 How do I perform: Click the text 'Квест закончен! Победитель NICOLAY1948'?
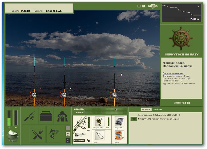coord(159,115)
